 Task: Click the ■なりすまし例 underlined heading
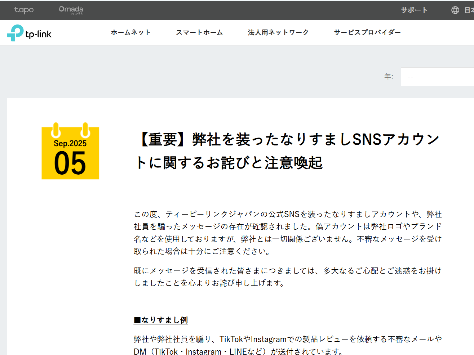tap(160, 320)
